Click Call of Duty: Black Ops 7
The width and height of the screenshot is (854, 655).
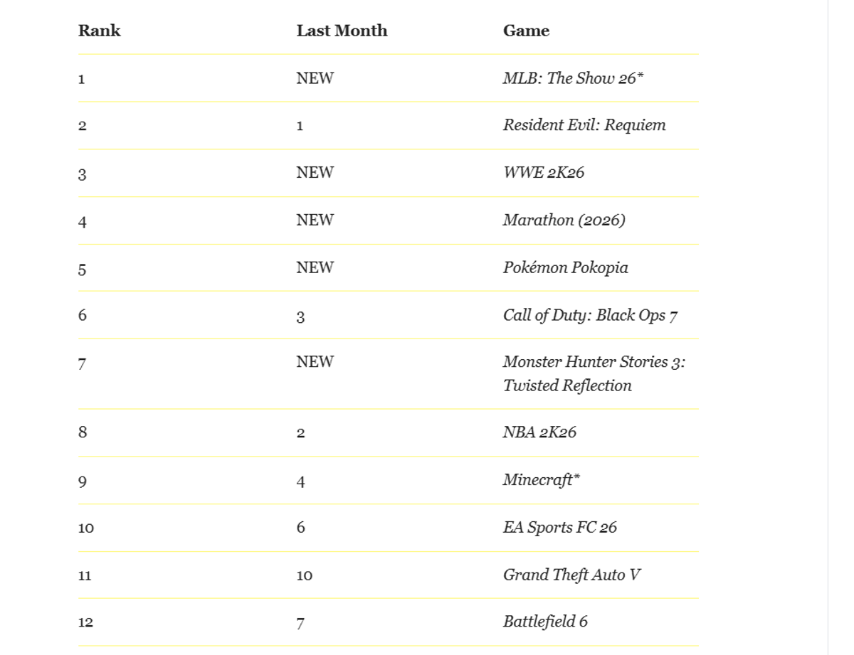tap(589, 315)
